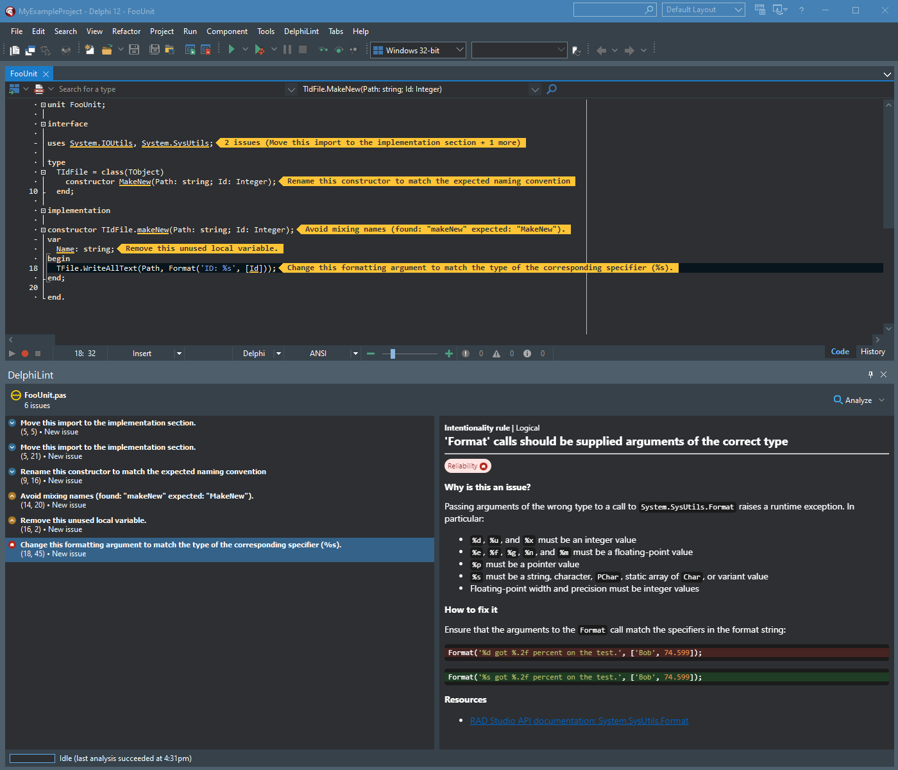Click the Save floppy disk icon
898x770 pixels.
point(134,49)
